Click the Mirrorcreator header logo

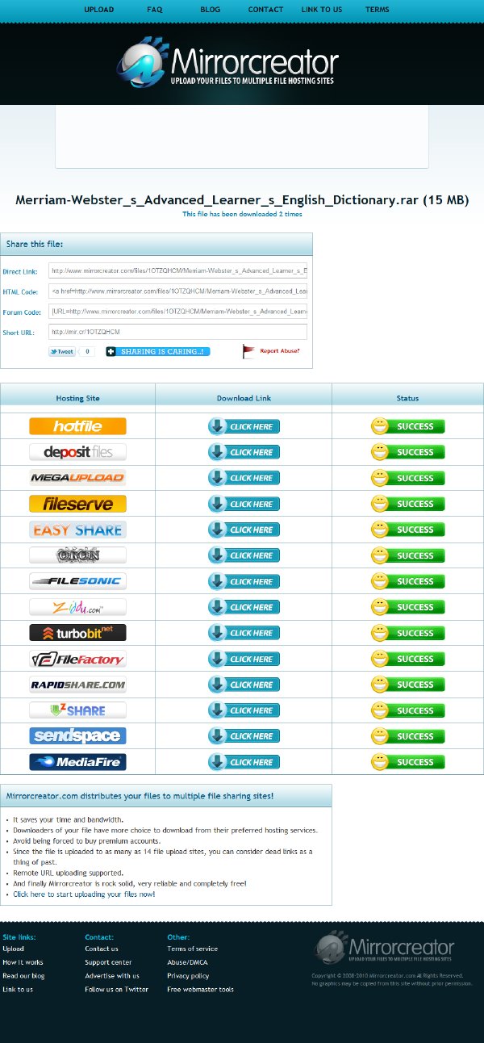click(x=228, y=62)
